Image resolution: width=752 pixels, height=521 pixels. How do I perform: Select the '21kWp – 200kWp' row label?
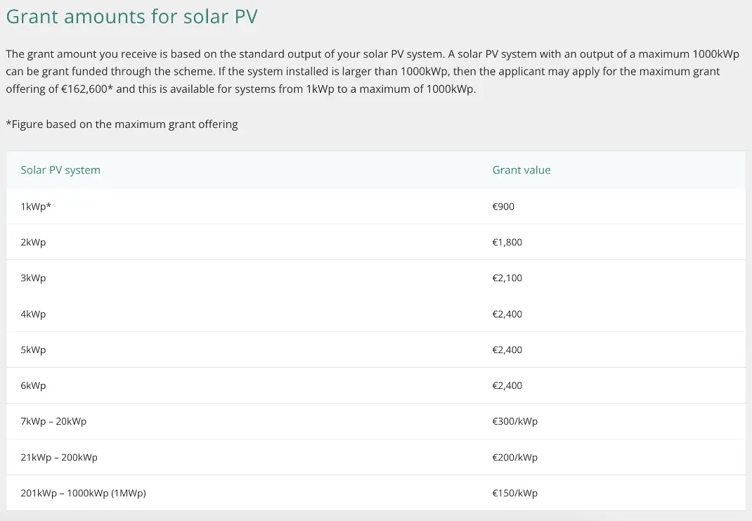59,458
